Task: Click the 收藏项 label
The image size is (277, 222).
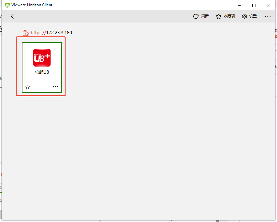Action: 229,16
